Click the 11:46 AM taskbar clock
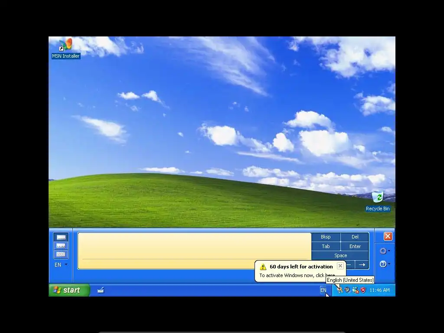444x333 pixels. (379, 290)
